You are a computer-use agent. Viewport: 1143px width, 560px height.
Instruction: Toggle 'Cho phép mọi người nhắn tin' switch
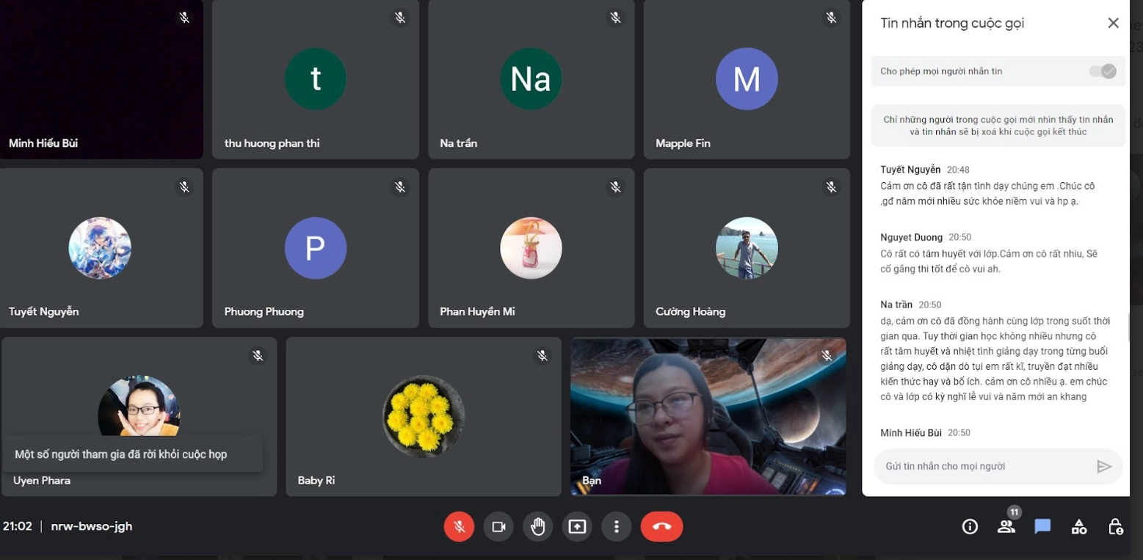coord(1103,71)
